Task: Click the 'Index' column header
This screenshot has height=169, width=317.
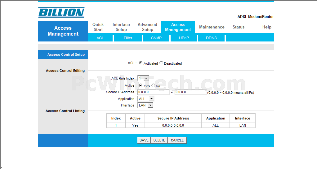Action: 116,118
